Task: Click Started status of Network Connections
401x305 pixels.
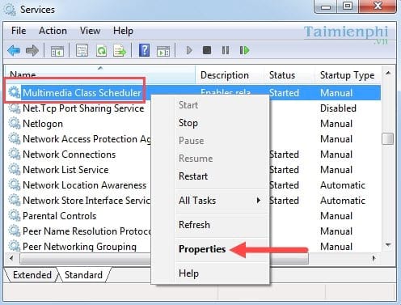Action: click(285, 155)
